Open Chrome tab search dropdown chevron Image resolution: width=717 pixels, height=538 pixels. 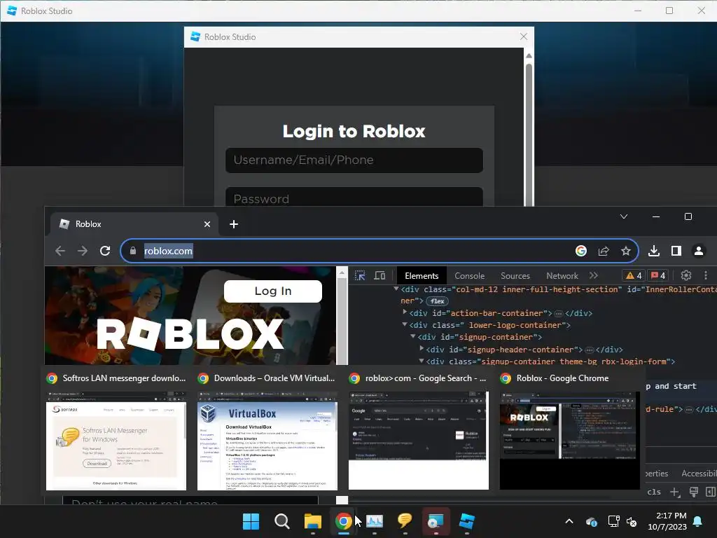pos(624,216)
